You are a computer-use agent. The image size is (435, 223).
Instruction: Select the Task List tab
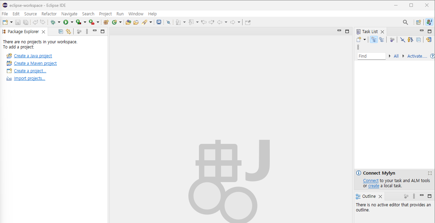click(x=370, y=31)
